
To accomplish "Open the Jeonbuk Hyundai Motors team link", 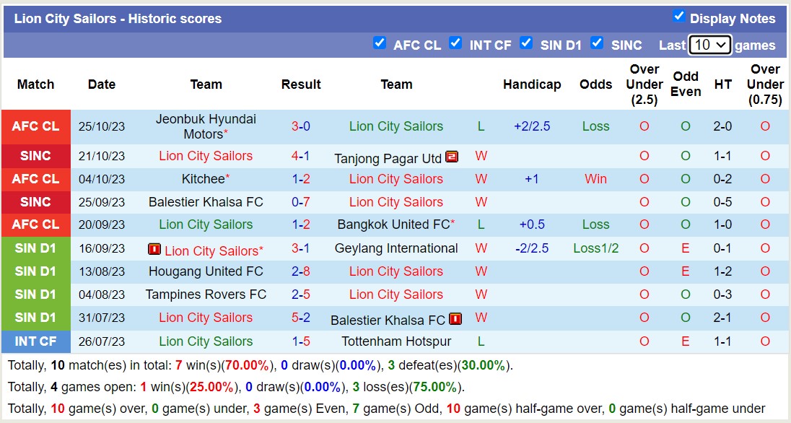I will click(x=206, y=126).
